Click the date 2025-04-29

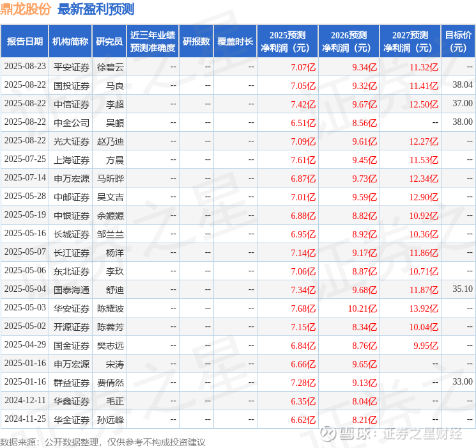pos(25,344)
